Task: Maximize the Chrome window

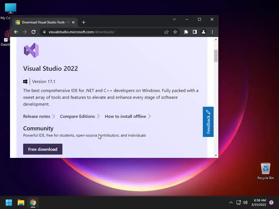Action: point(199,19)
